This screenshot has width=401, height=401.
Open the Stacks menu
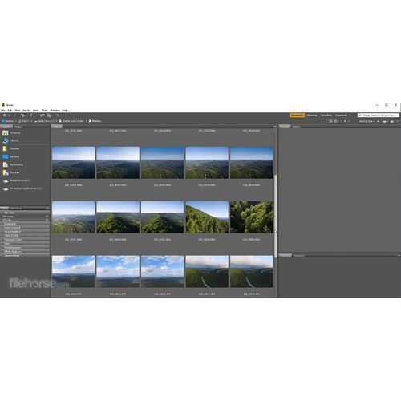[26, 111]
